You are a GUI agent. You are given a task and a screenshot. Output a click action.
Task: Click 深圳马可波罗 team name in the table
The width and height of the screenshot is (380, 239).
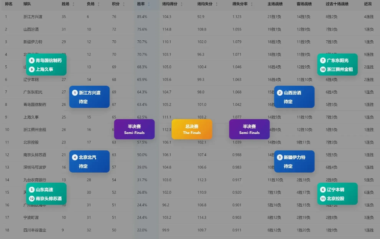[35, 167]
